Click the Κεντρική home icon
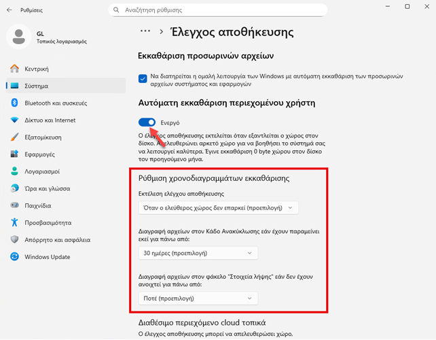Viewport: 436px width, 340px height. coord(14,69)
